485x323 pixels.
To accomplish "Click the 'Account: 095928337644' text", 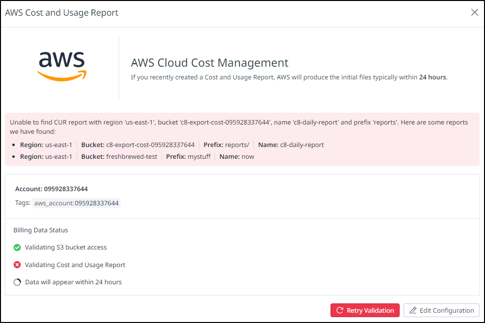I will tap(51, 189).
